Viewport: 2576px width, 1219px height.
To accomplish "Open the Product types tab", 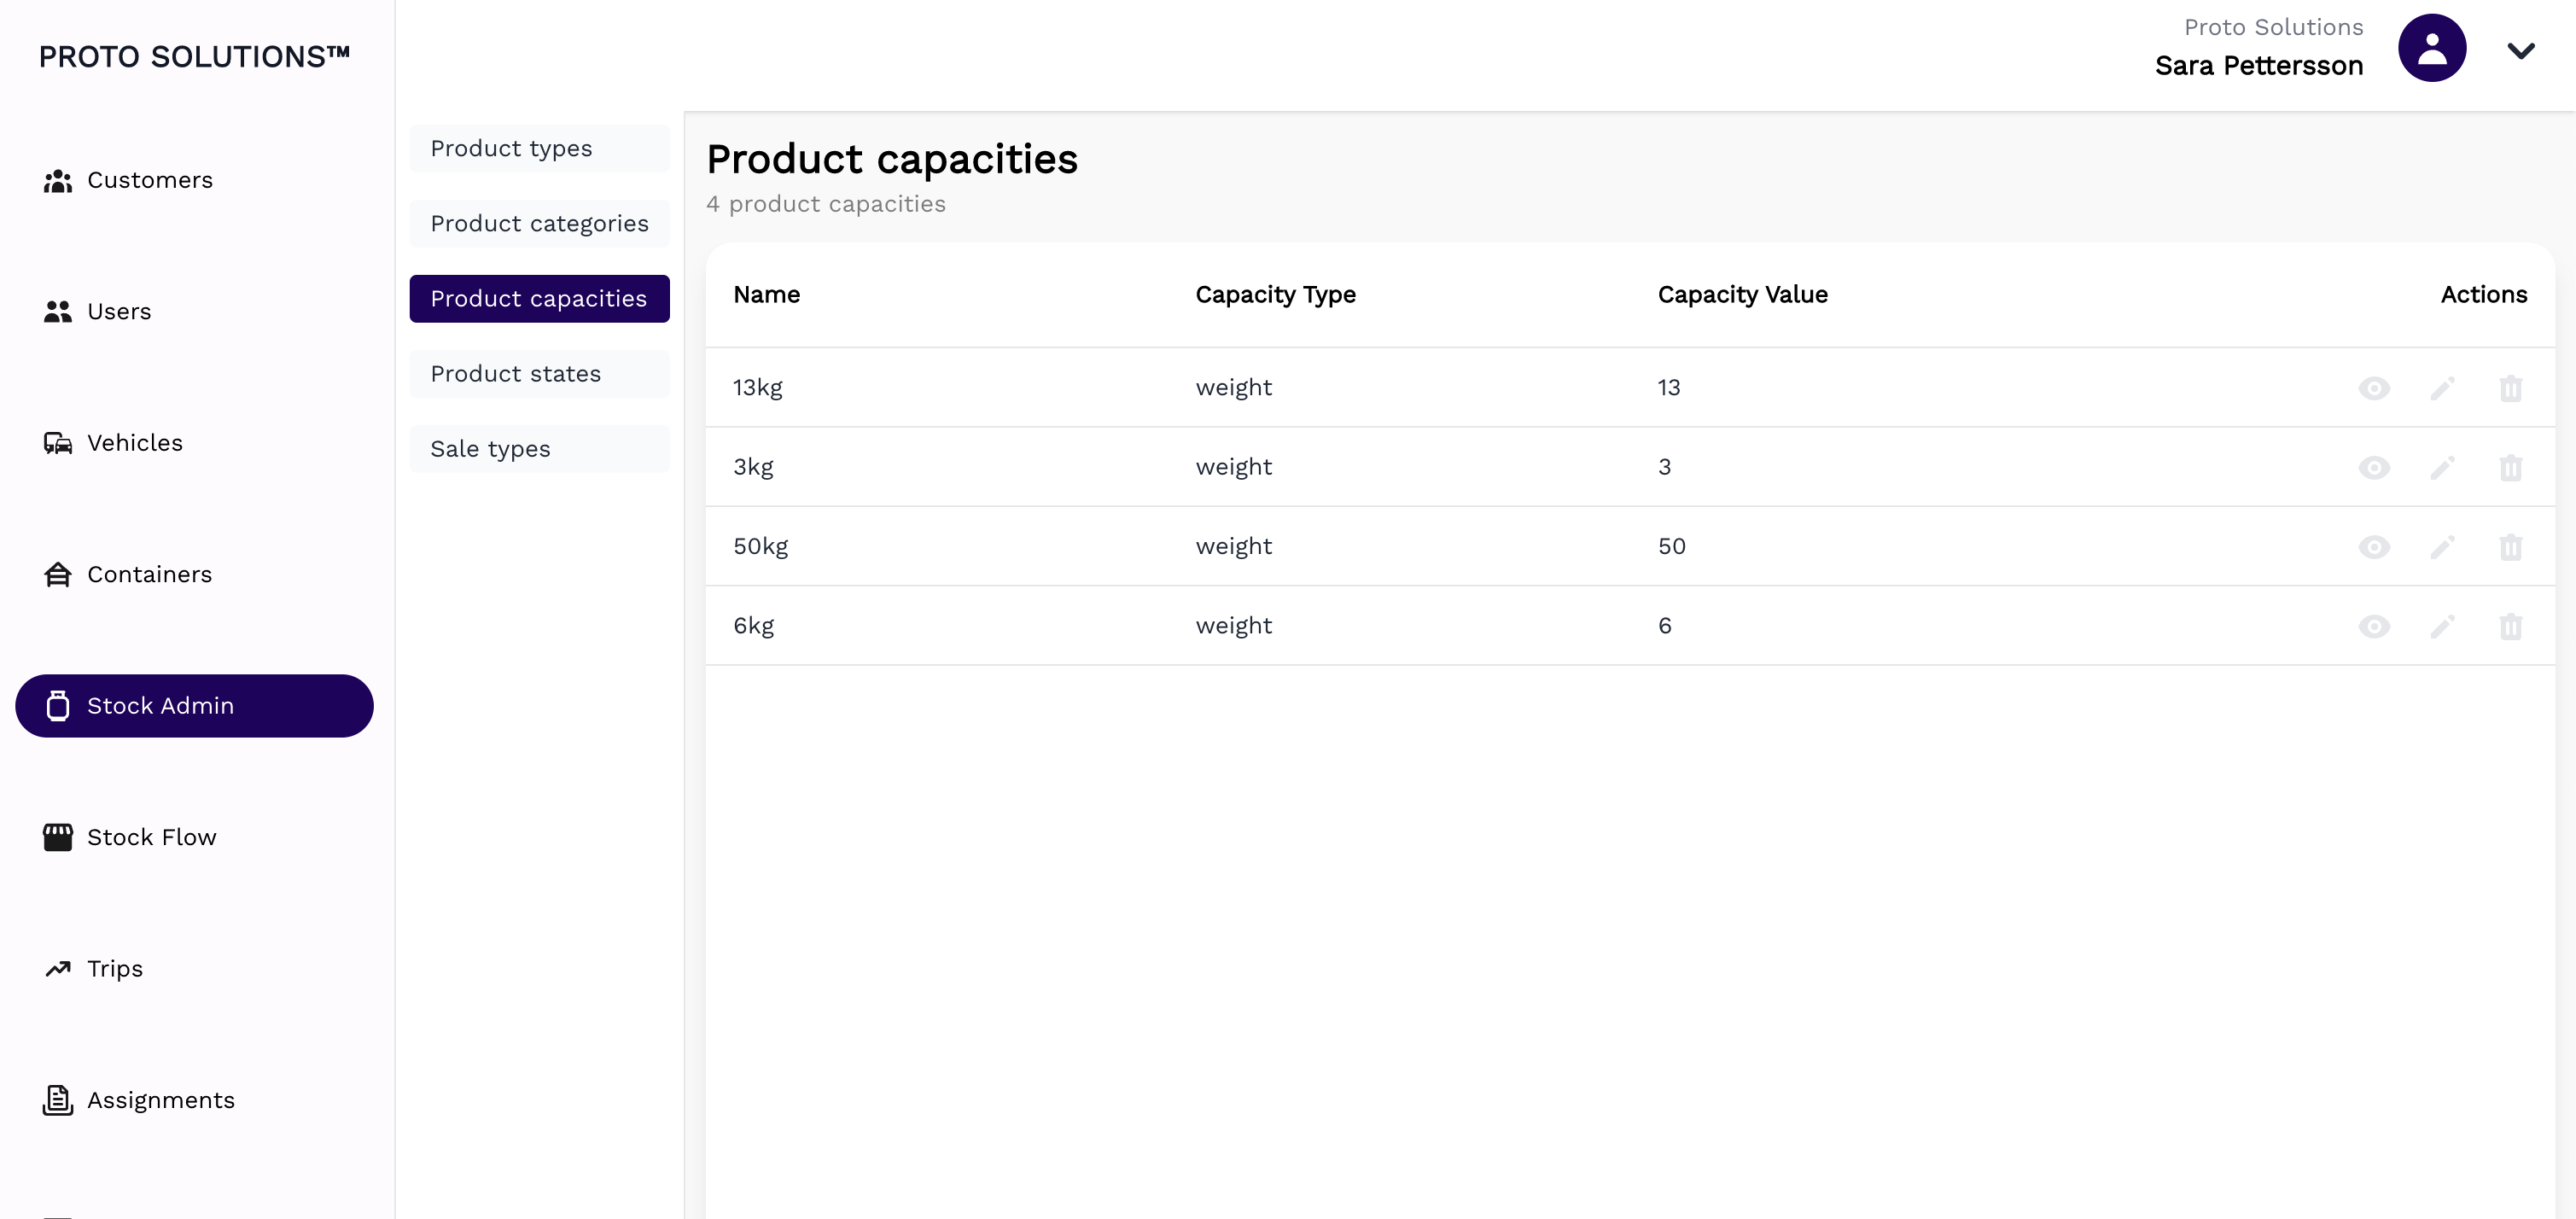I will tap(539, 148).
